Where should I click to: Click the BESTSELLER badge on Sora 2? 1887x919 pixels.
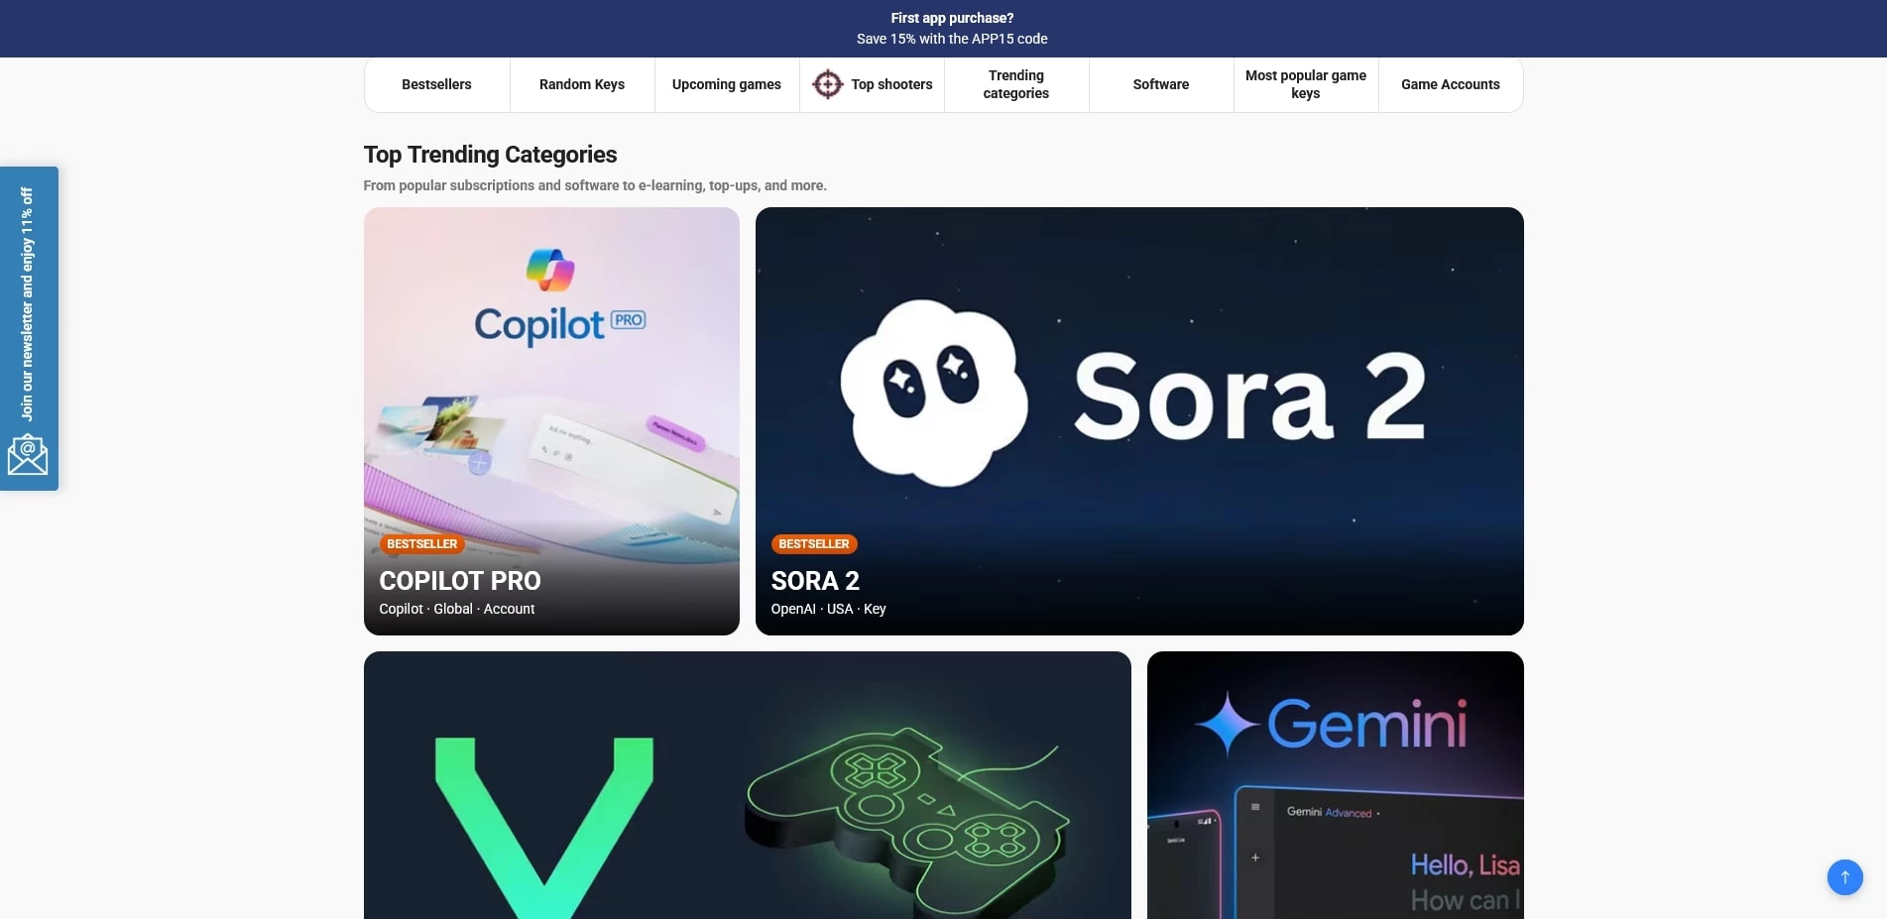point(813,544)
